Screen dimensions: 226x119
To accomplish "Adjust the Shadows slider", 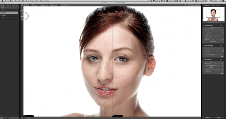I will pyautogui.click(x=215, y=36).
